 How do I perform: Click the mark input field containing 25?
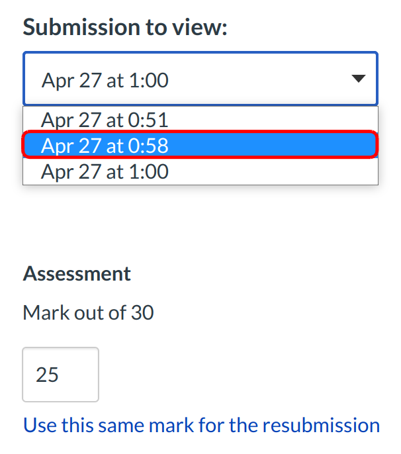(x=60, y=375)
